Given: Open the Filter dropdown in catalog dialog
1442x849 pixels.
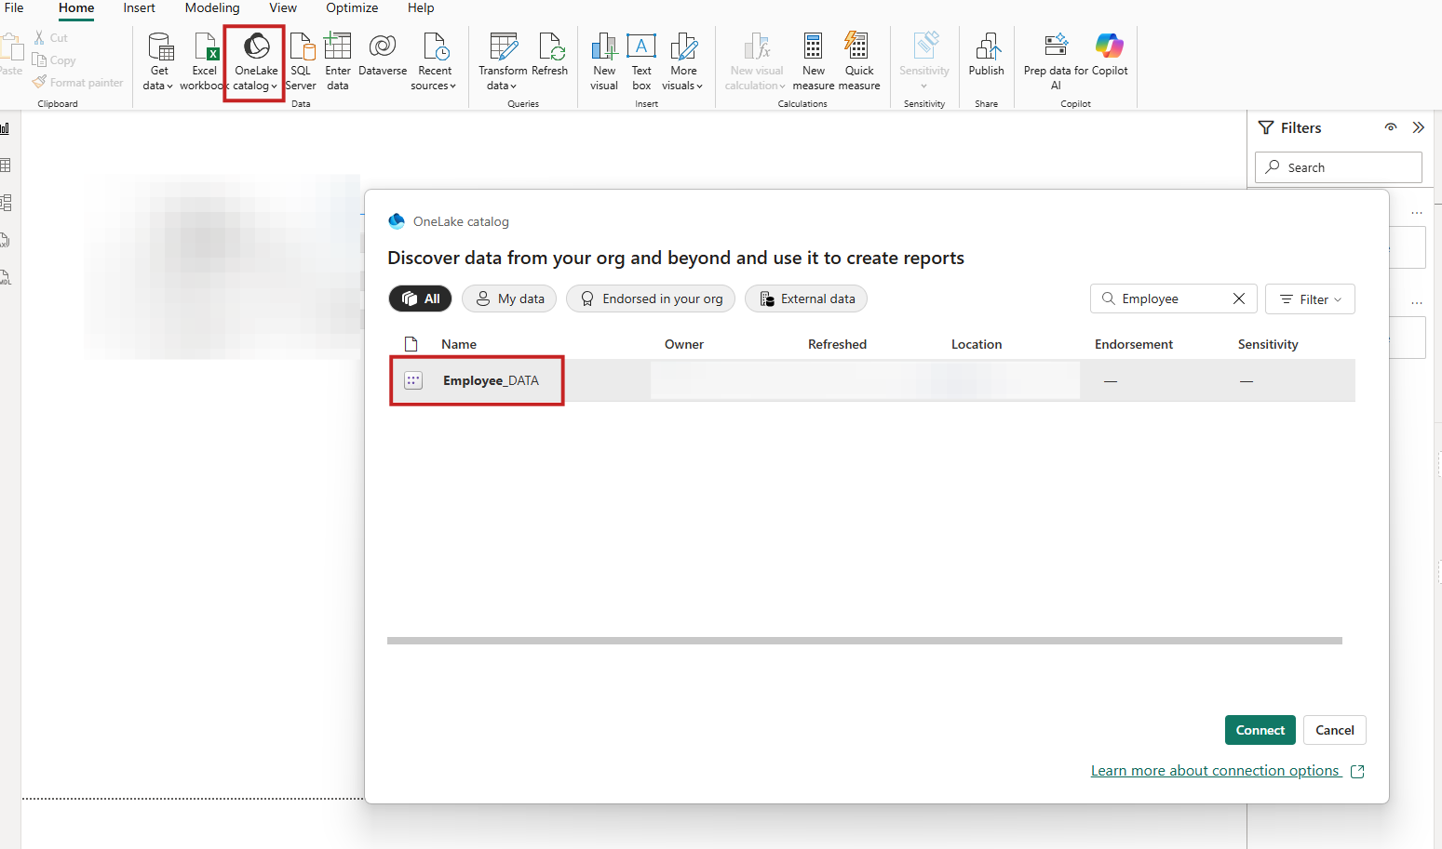Looking at the screenshot, I should [x=1310, y=298].
